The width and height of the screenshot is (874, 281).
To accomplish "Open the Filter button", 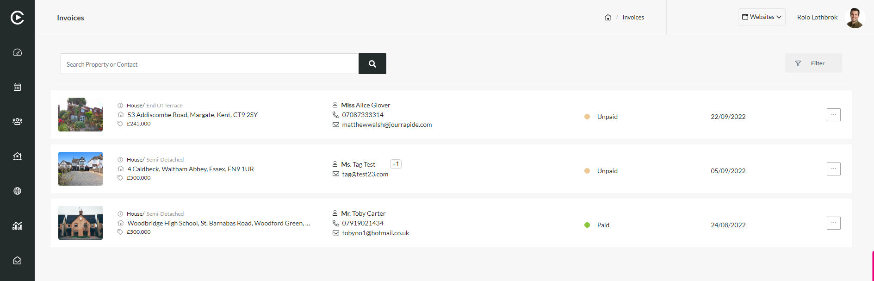I will (x=813, y=63).
